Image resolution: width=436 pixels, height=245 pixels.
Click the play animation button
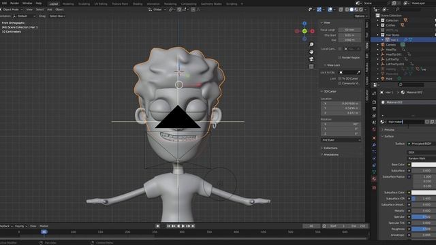point(183,226)
